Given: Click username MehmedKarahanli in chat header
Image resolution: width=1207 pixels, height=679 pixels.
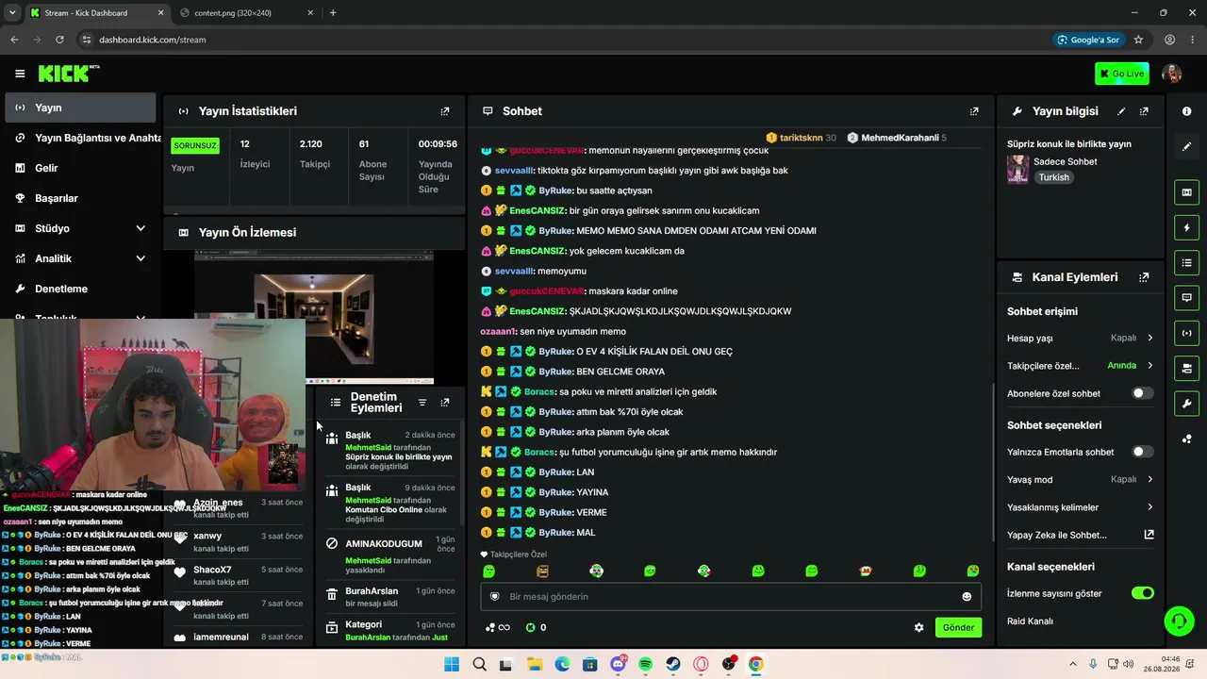Looking at the screenshot, I should (900, 138).
